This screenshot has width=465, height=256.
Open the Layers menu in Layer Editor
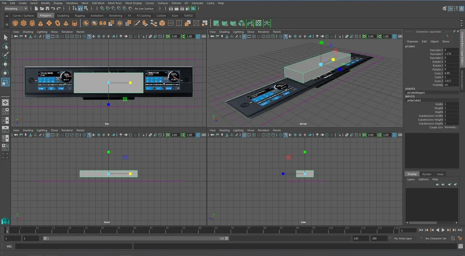(411, 179)
